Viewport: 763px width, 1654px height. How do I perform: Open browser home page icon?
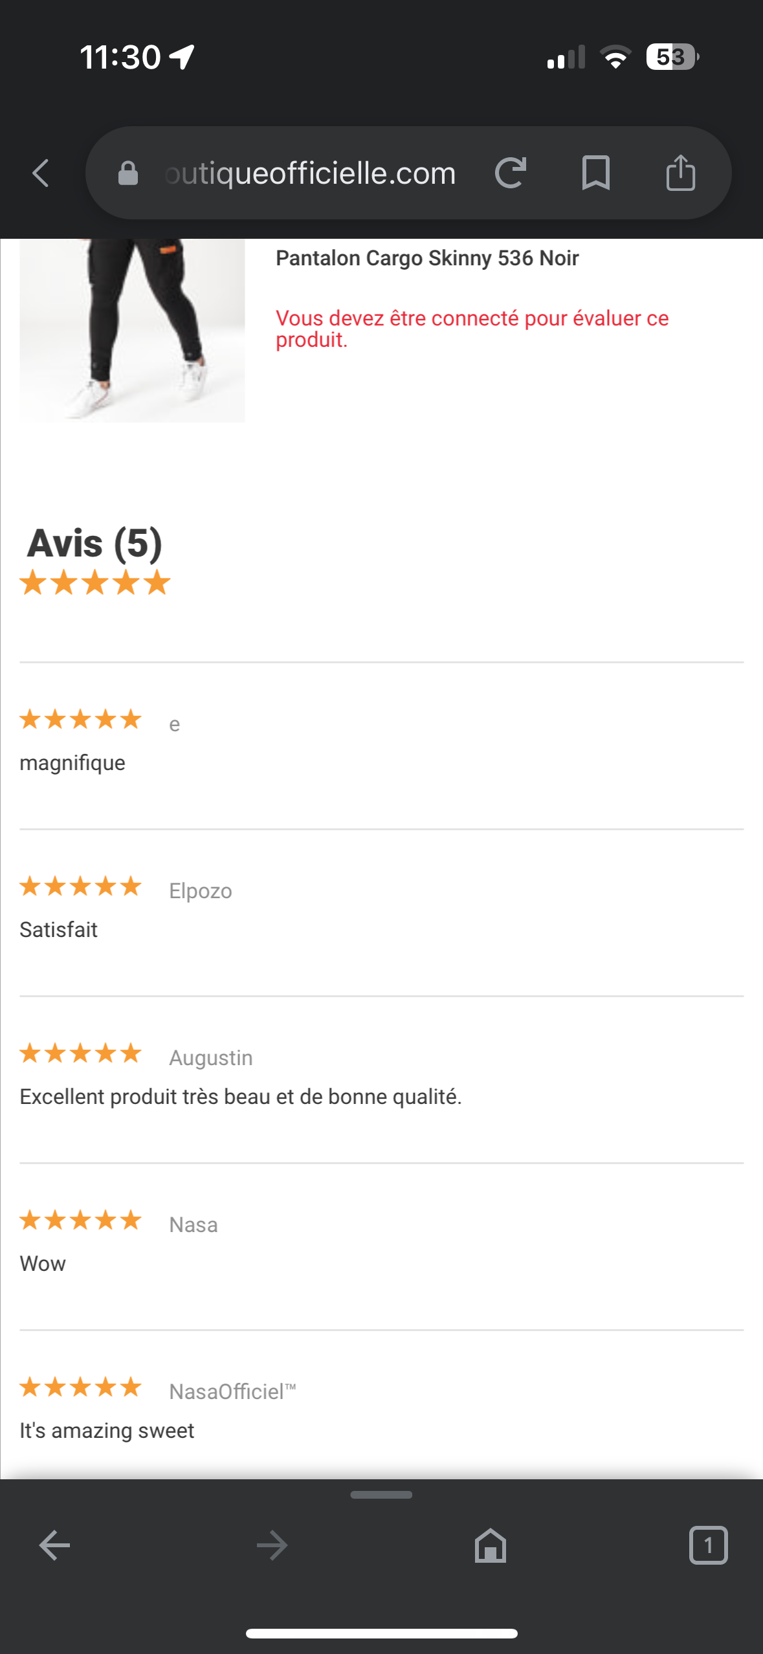click(491, 1546)
